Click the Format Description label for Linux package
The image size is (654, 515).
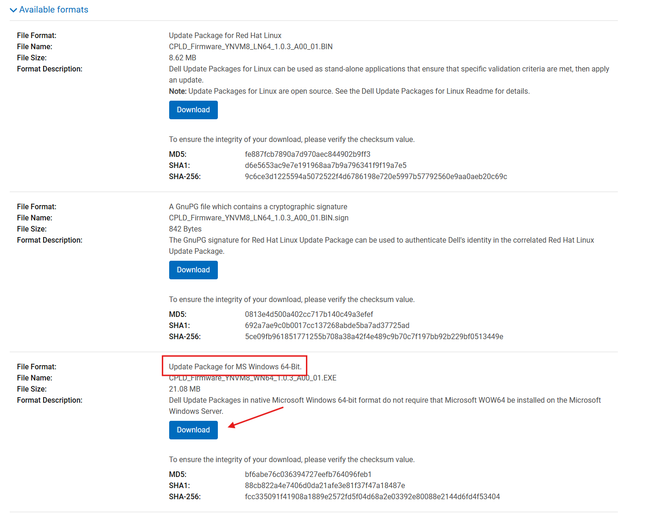pyautogui.click(x=50, y=69)
